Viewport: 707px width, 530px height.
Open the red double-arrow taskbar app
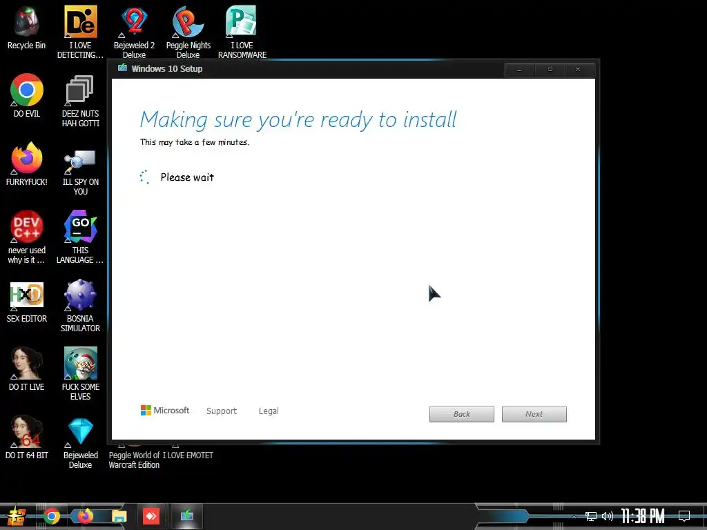click(x=151, y=516)
